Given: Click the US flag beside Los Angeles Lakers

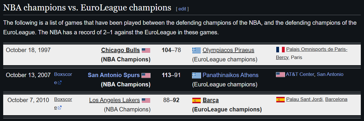Looking at the screenshot, I should (146, 100).
